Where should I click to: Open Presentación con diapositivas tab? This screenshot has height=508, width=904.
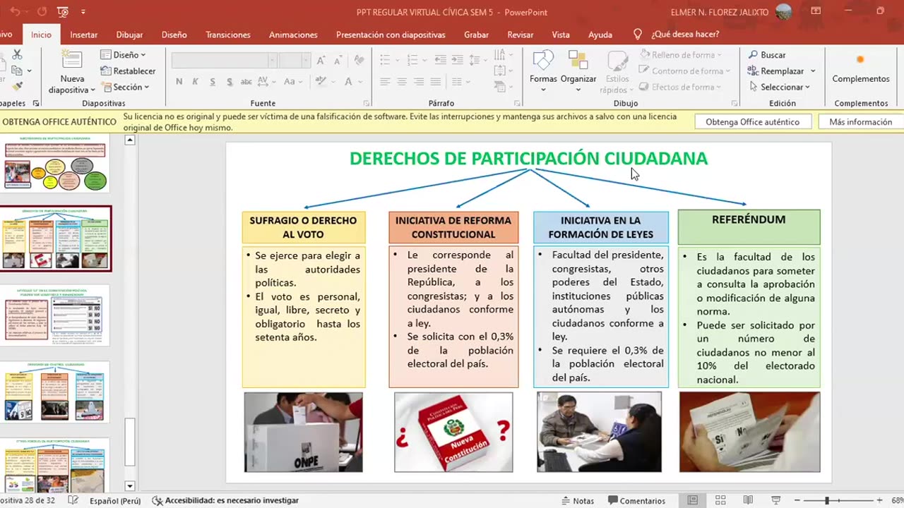391,35
